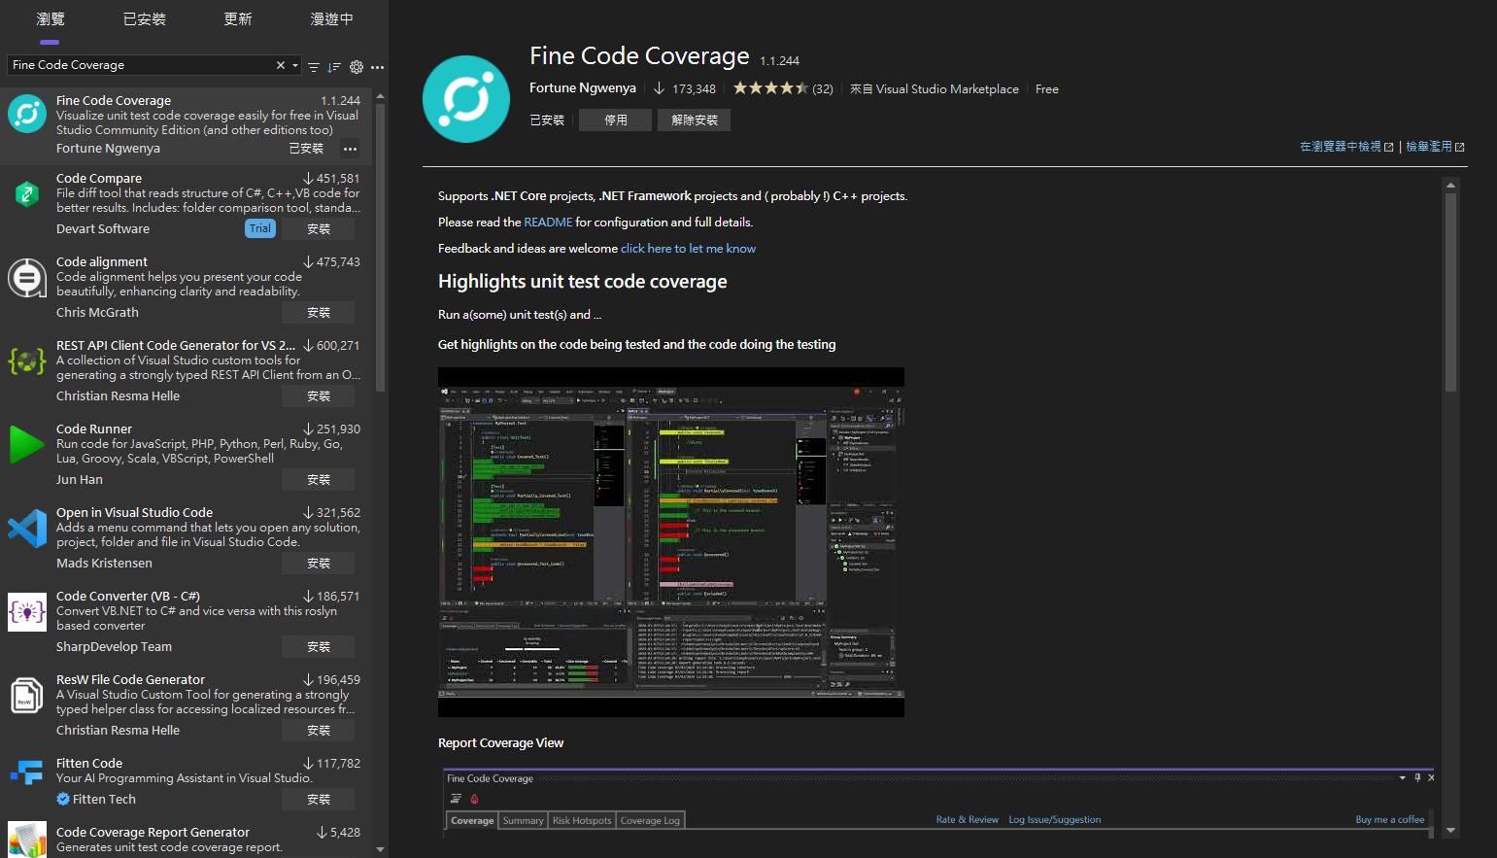Switch to the 已安裝 tab
The image size is (1497, 858).
144,19
